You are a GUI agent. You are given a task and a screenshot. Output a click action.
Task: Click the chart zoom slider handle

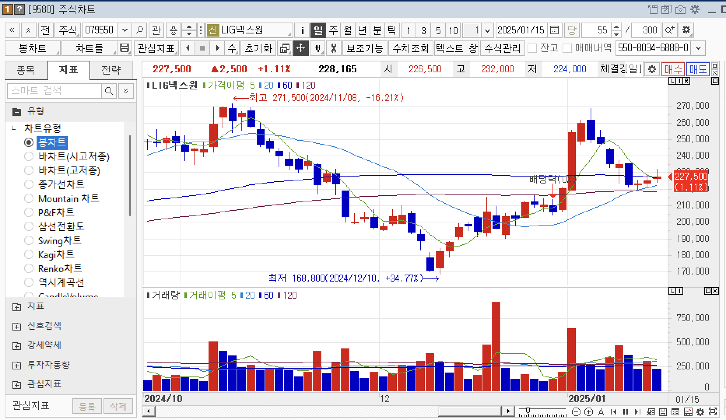pyautogui.click(x=528, y=411)
